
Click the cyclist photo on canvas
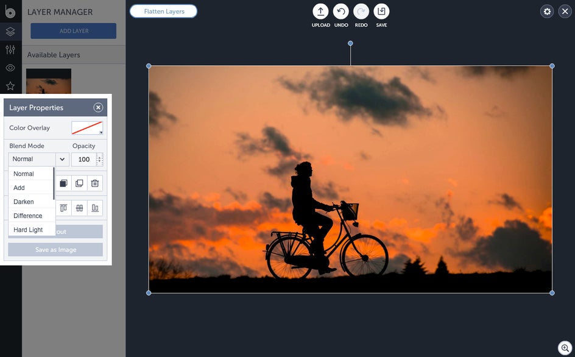350,180
